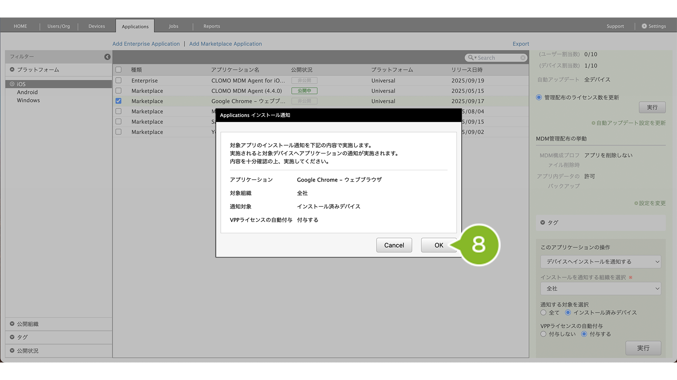Click the Settings gear icon
Image resolution: width=677 pixels, height=380 pixels.
pos(644,26)
